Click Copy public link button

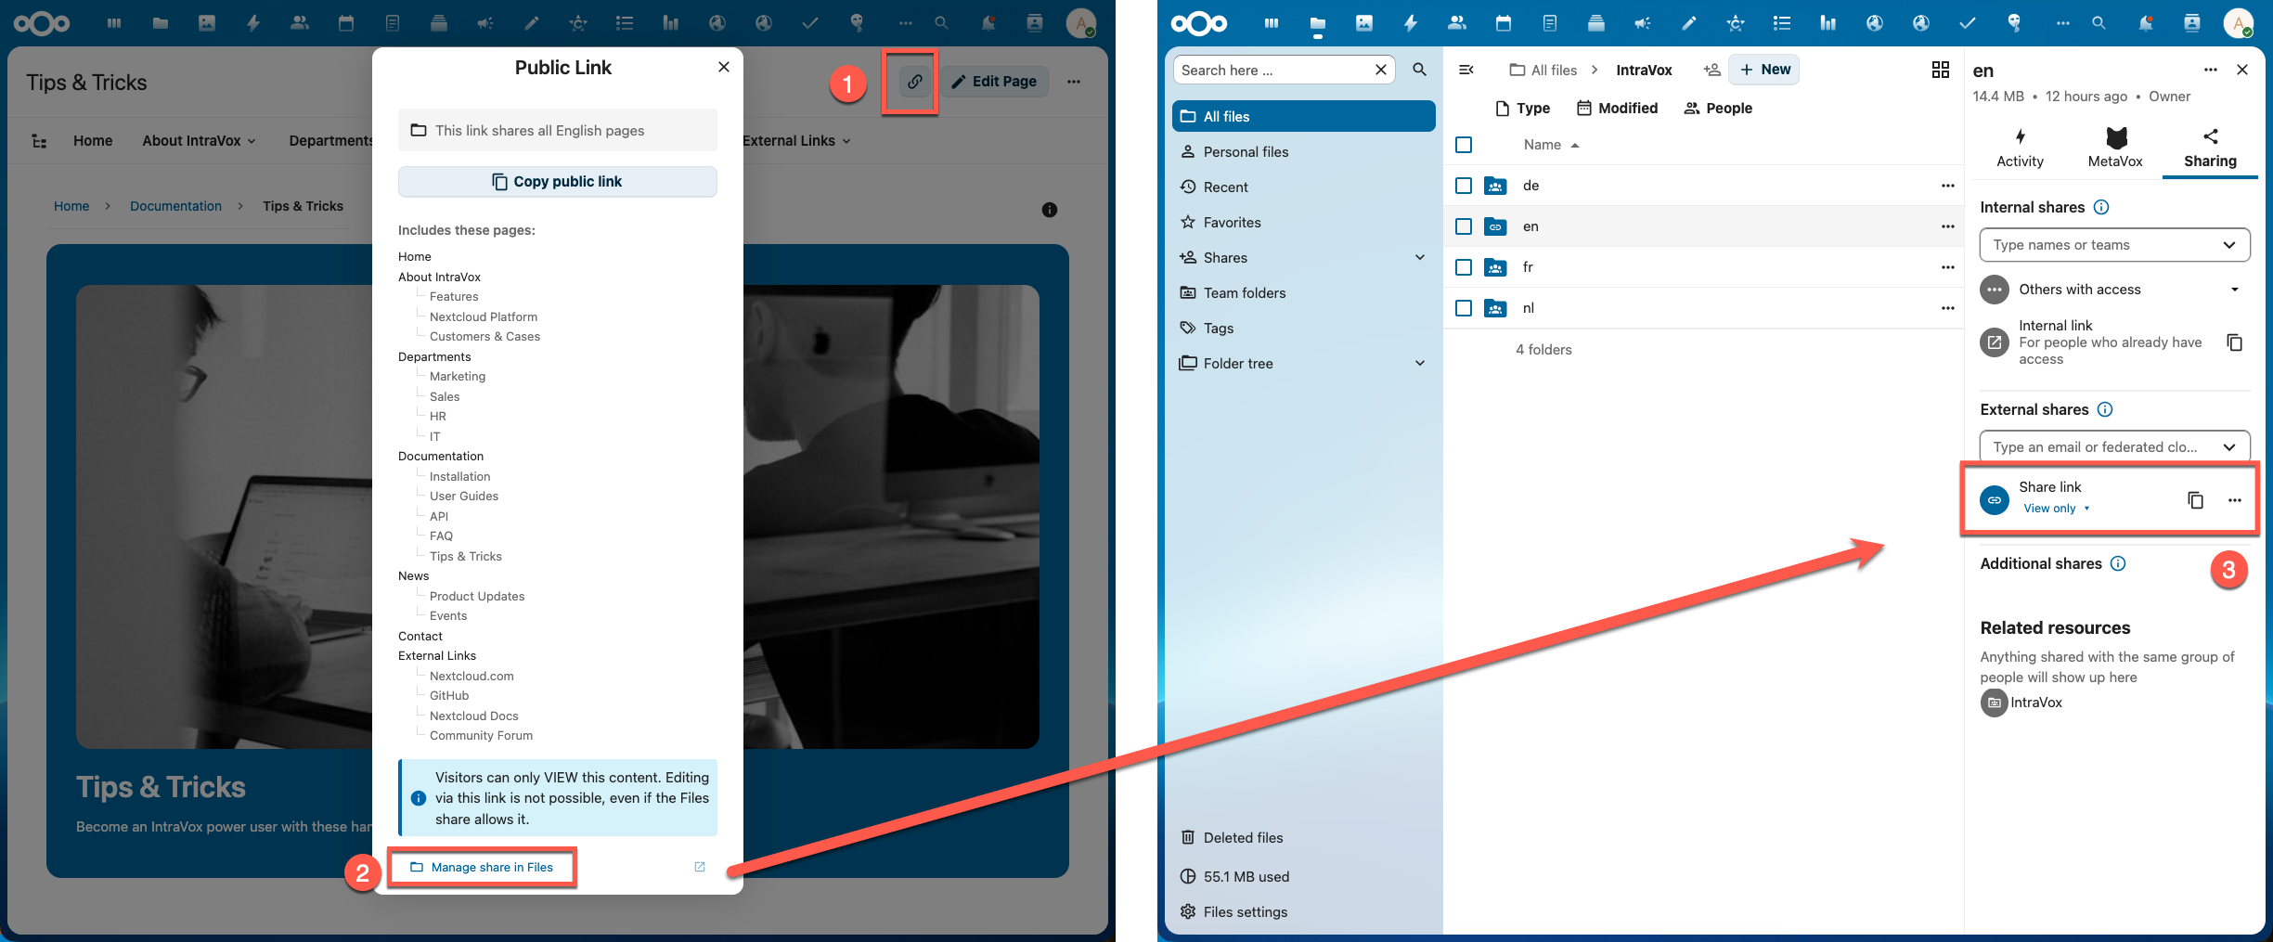(557, 182)
